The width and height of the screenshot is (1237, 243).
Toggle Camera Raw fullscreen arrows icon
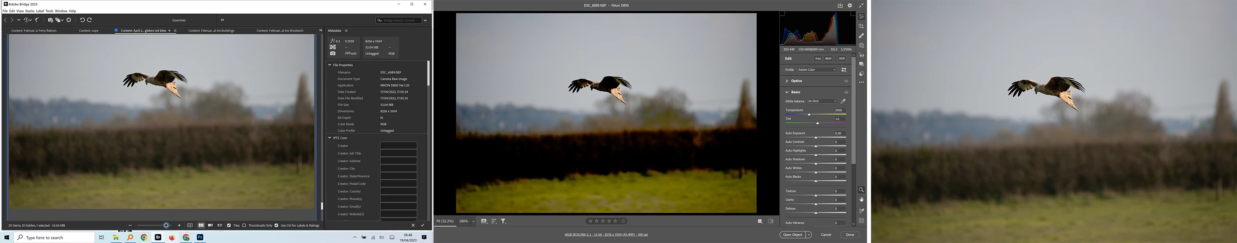tap(861, 5)
